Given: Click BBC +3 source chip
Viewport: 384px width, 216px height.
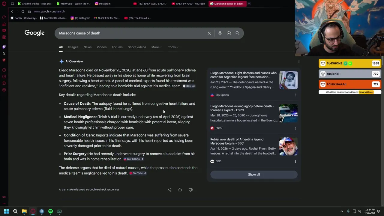Looking at the screenshot, I should tap(189, 86).
